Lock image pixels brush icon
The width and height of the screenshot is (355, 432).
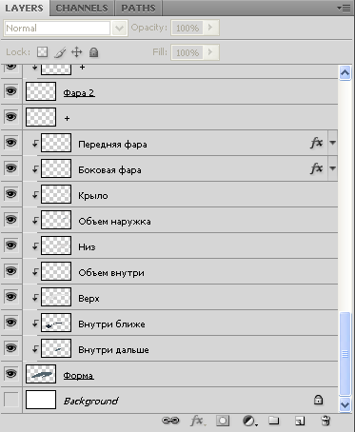click(60, 52)
